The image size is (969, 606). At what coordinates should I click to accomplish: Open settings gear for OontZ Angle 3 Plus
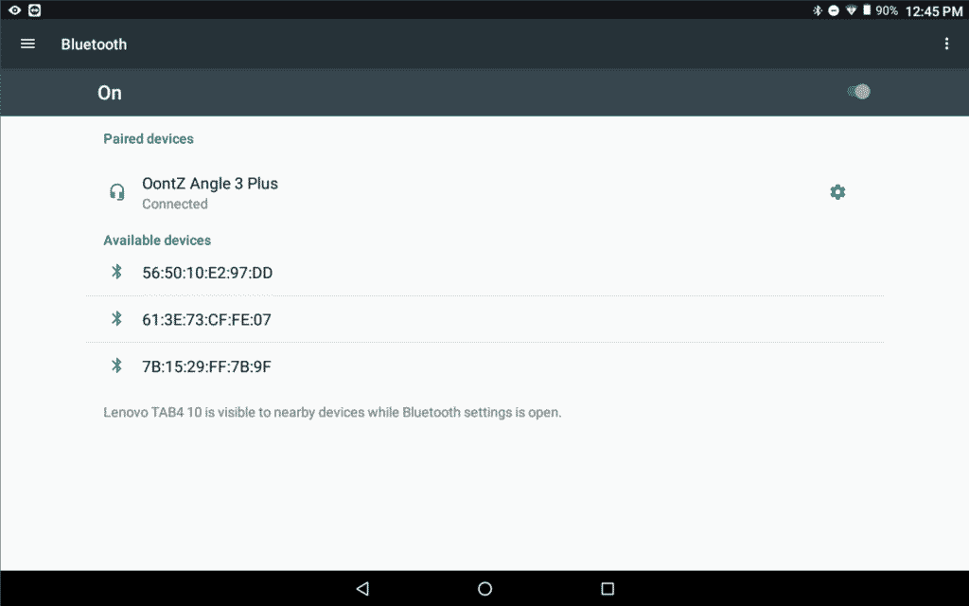837,192
